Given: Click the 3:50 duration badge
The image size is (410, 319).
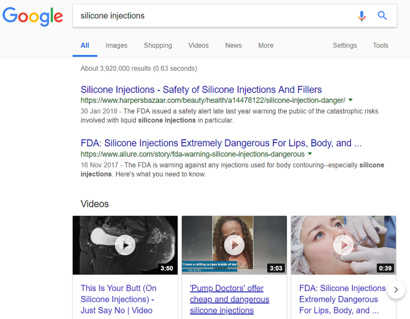Looking at the screenshot, I should tap(167, 268).
